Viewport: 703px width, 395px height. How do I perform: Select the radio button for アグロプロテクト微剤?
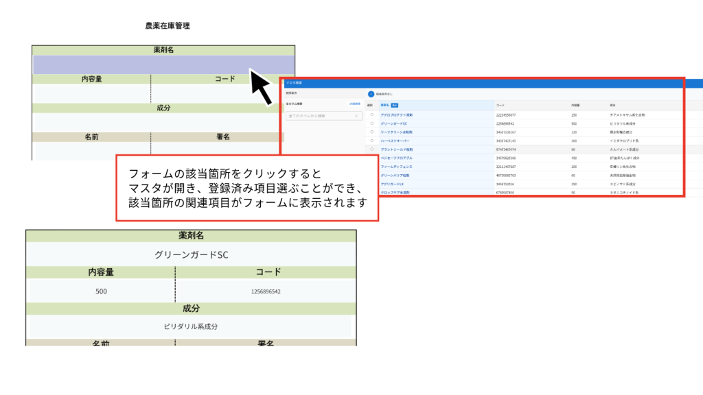pos(371,115)
